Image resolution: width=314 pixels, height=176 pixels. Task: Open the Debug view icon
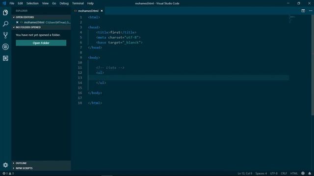[5, 47]
